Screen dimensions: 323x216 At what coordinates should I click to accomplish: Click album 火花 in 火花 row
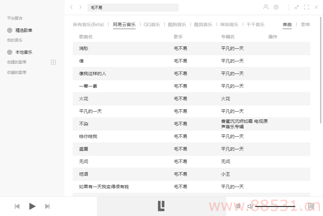point(225,99)
